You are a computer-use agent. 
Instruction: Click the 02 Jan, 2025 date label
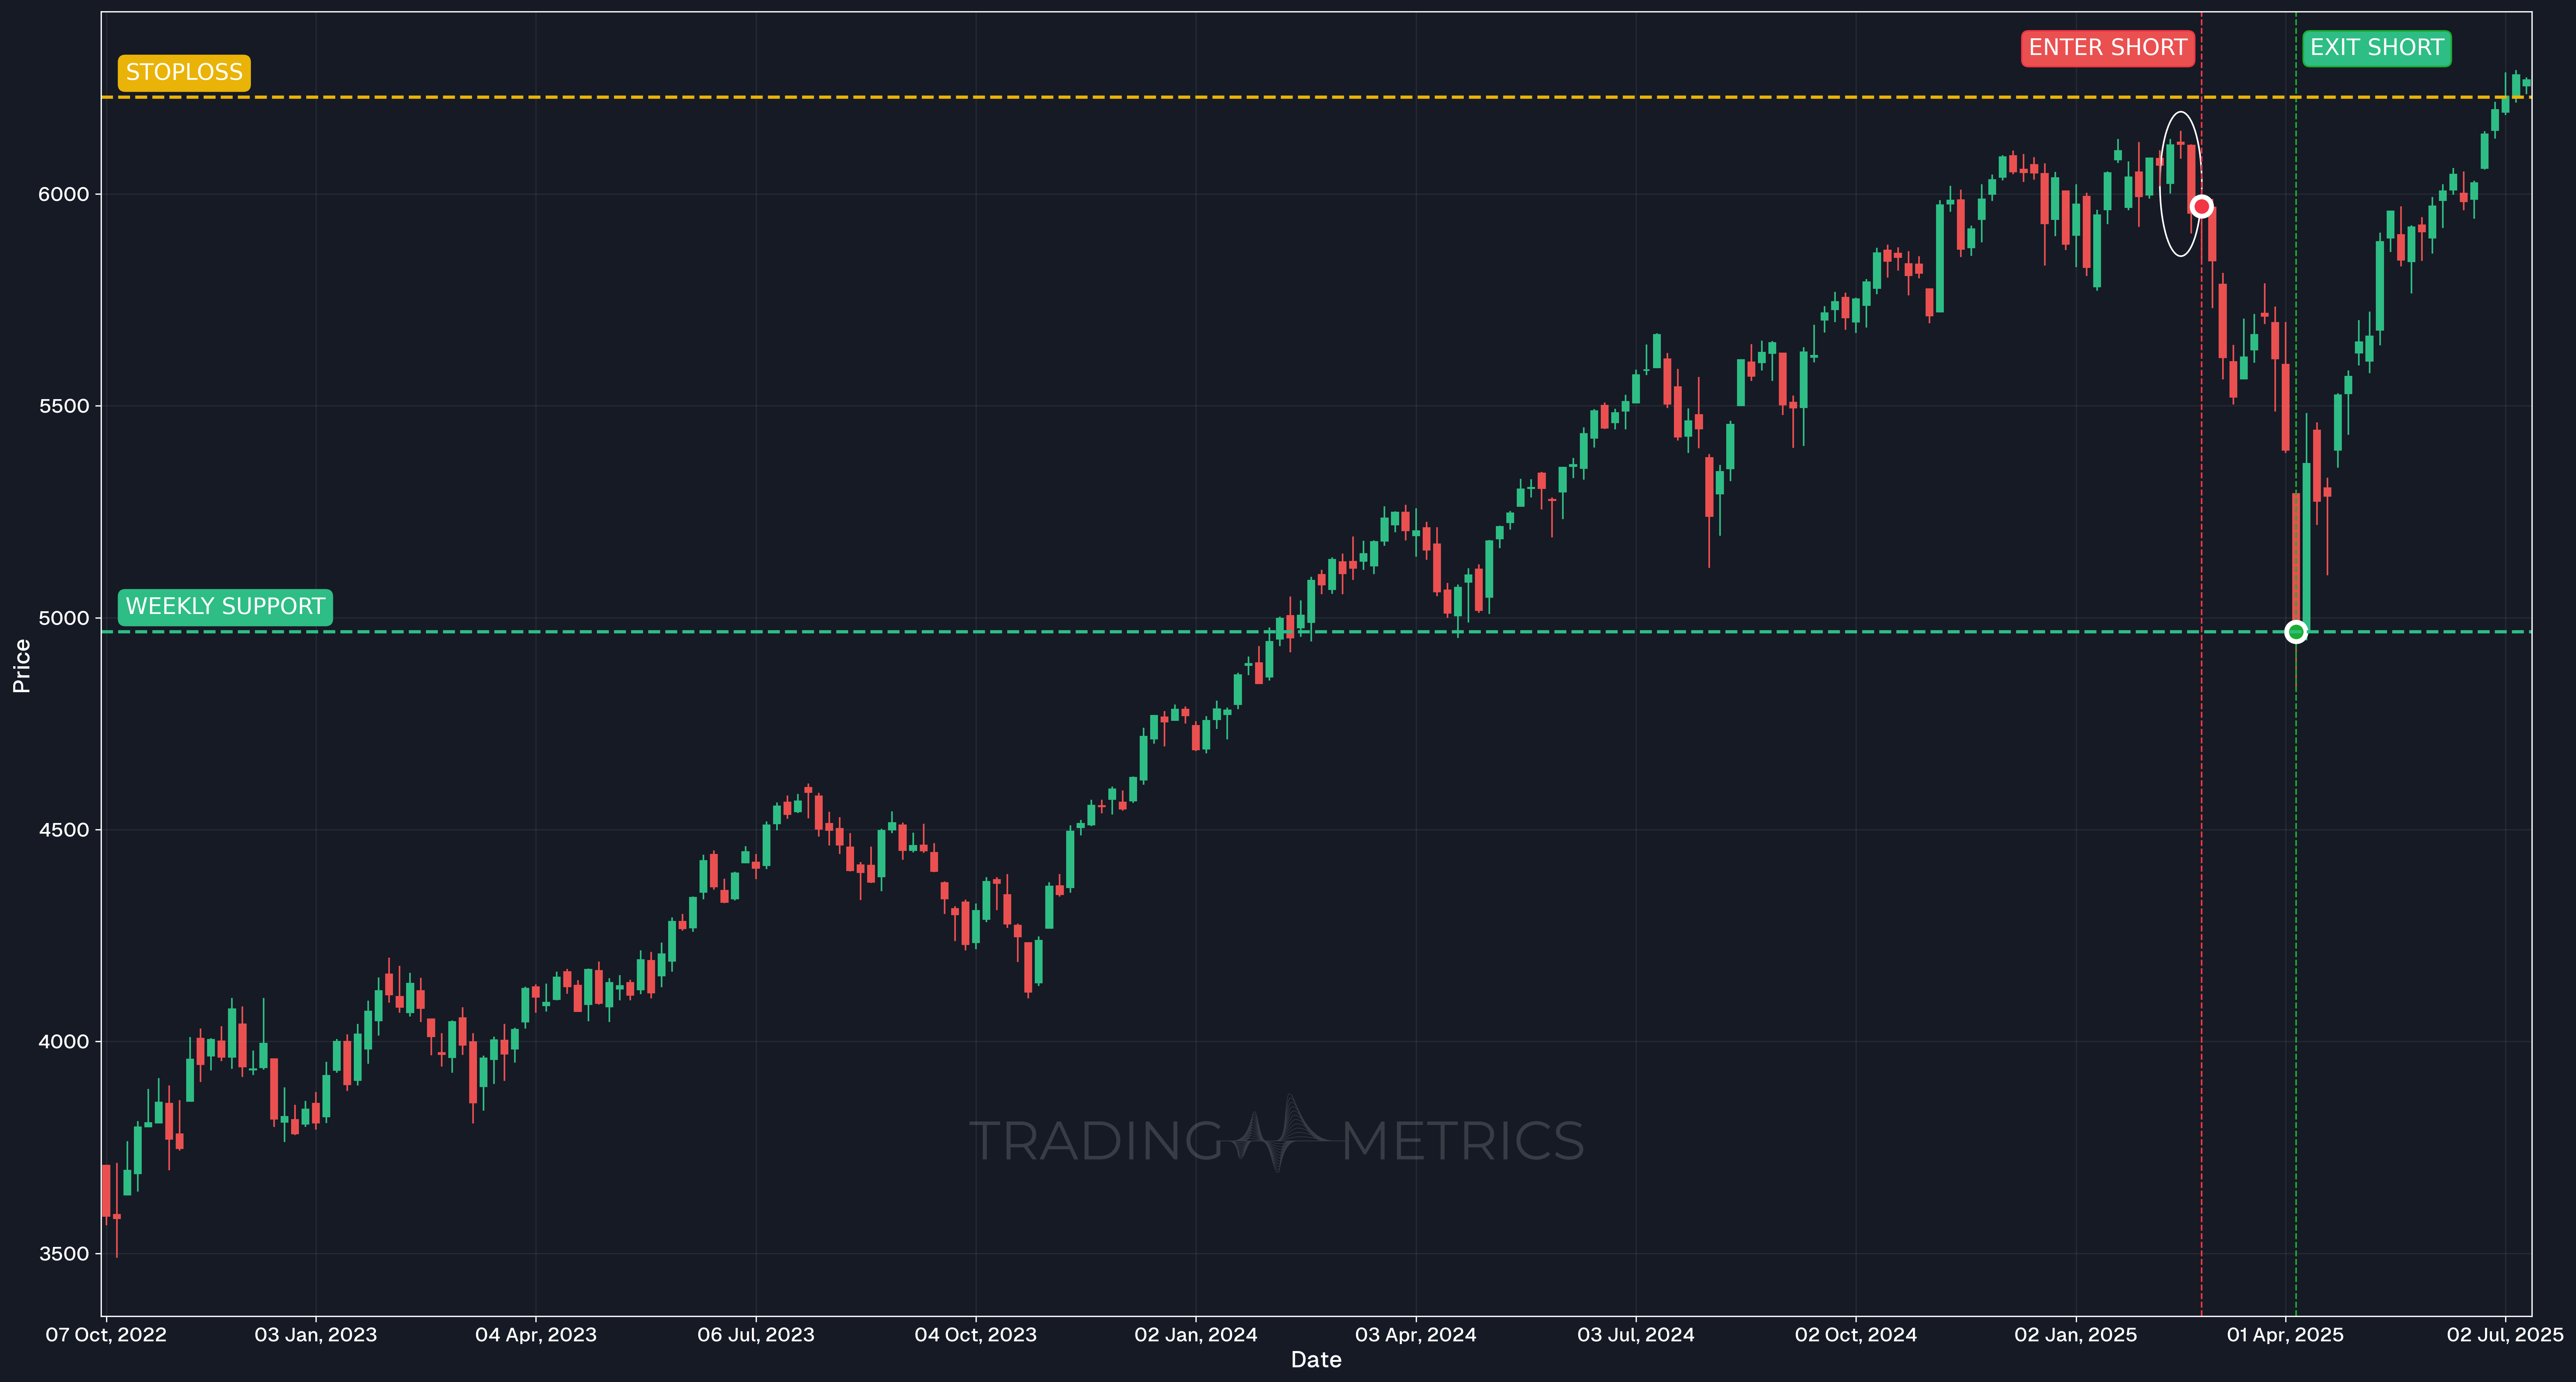2076,1335
